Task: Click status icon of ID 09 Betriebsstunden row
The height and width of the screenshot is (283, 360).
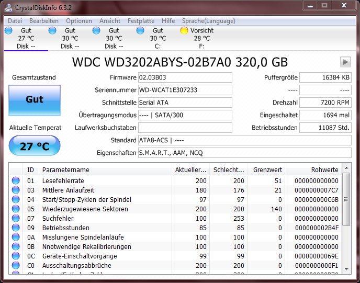Action: [x=16, y=228]
